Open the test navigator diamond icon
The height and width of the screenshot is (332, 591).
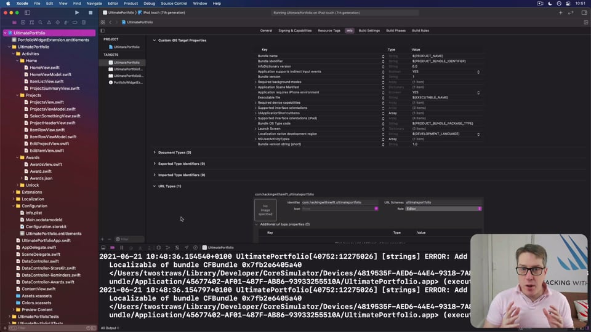pyautogui.click(x=58, y=22)
